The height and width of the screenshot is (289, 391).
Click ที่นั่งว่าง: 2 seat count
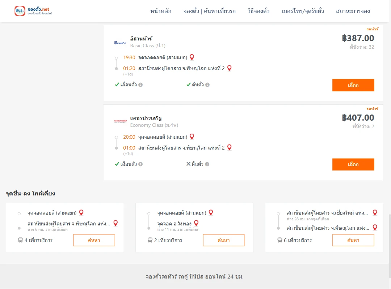[x=363, y=126]
